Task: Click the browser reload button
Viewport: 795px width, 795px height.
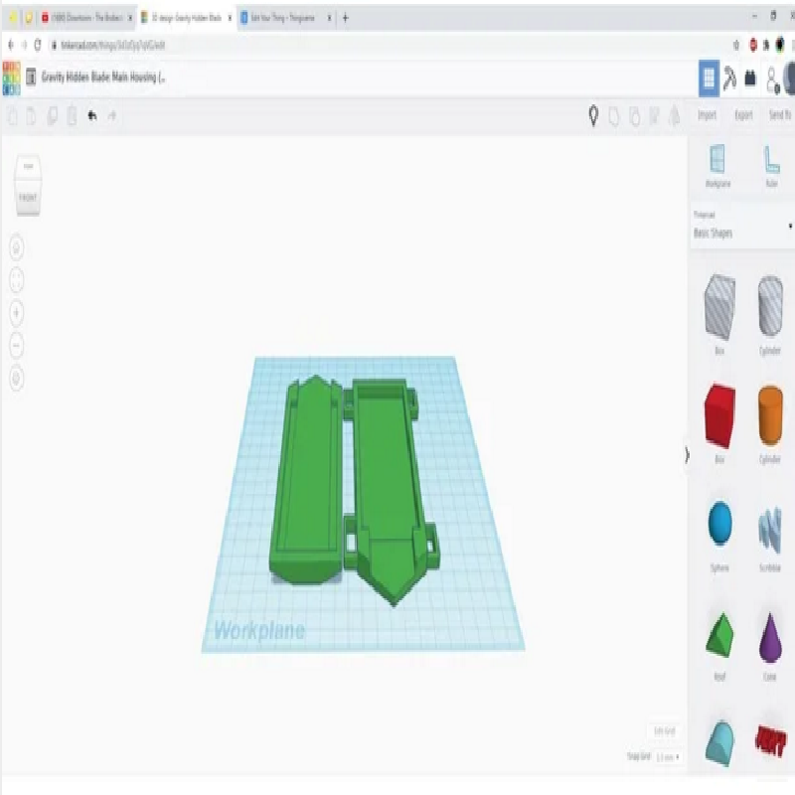Action: 38,45
